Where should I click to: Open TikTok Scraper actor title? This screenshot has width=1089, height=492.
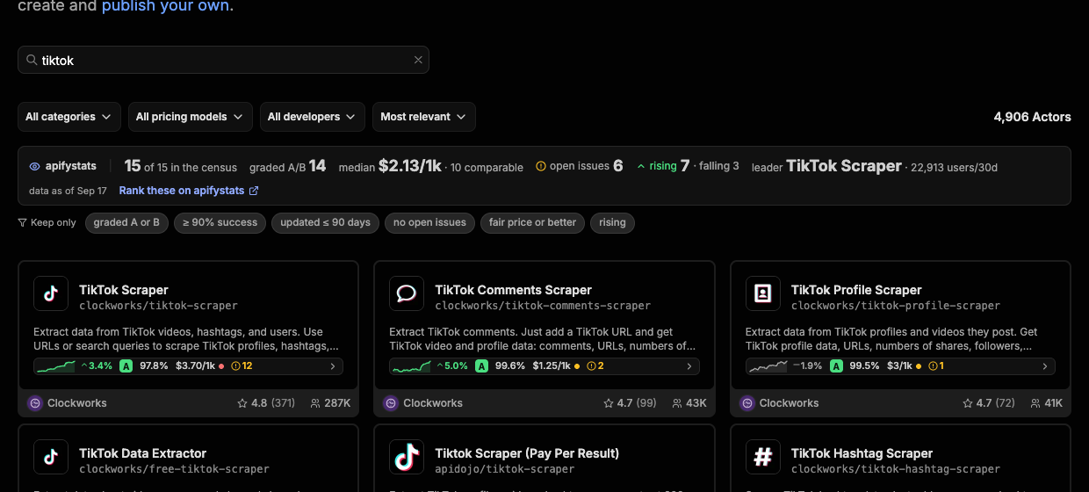point(124,290)
